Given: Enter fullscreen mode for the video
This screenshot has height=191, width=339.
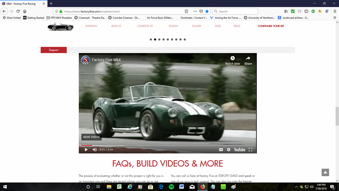Looking at the screenshot, I should point(250,150).
